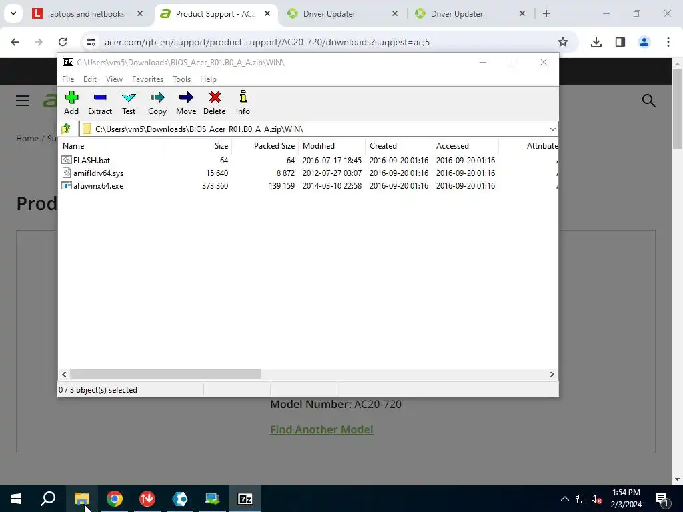The image size is (683, 512).
Task: Open the 7-Zip taskbar button
Action: pyautogui.click(x=245, y=499)
